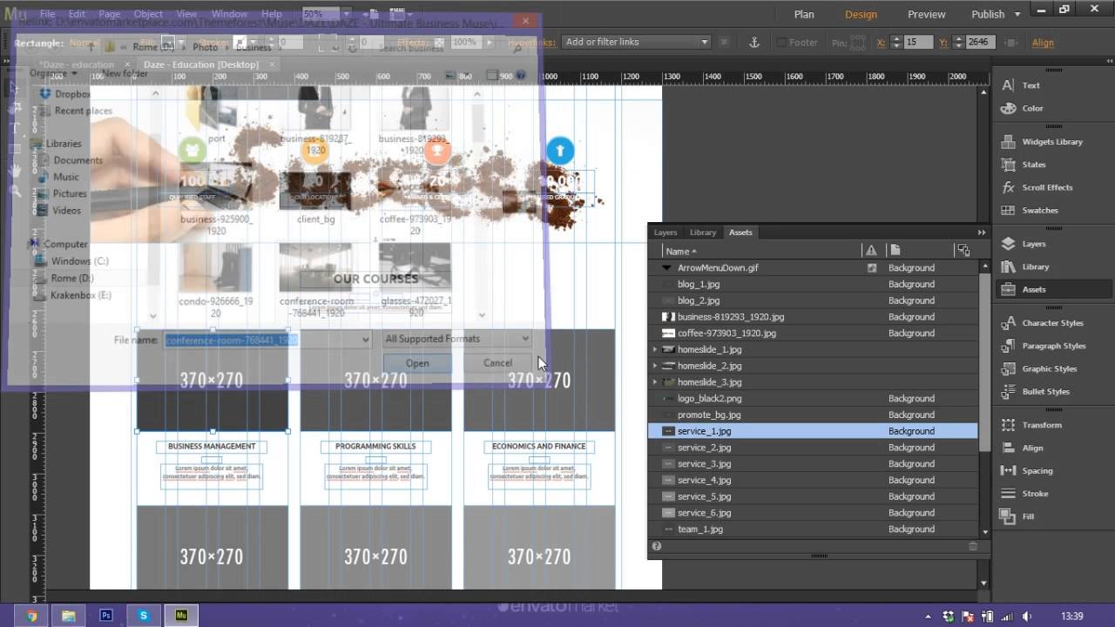Click the Align link in control bar
The image size is (1115, 627).
pyautogui.click(x=1043, y=43)
